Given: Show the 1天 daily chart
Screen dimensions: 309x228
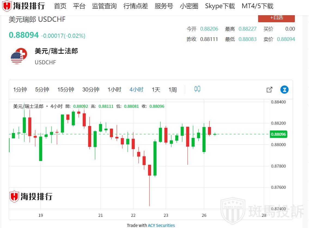Looking at the screenshot, I should [156, 90].
